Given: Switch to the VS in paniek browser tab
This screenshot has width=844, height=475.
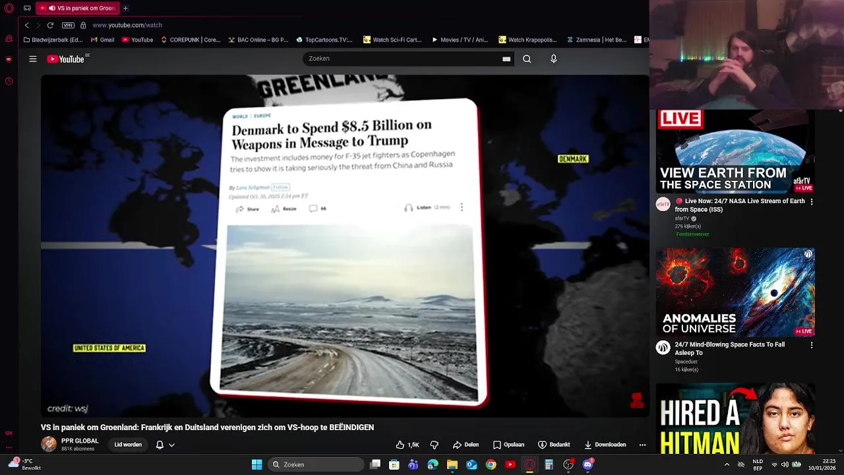Looking at the screenshot, I should tap(76, 8).
